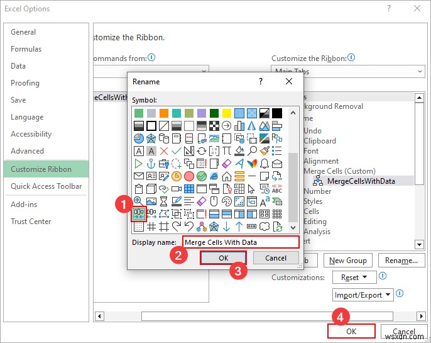Click info icon next to Reset

383,276
